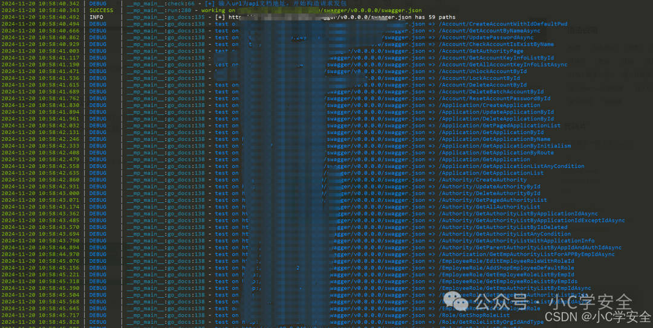Select path /Application/GetApplicationByName
653x328 pixels.
495,139
